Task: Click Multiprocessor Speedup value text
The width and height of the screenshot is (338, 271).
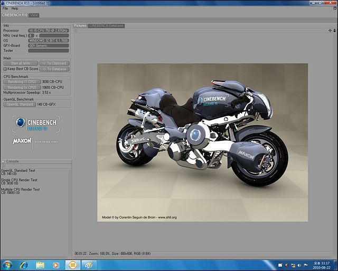Action: [46, 93]
